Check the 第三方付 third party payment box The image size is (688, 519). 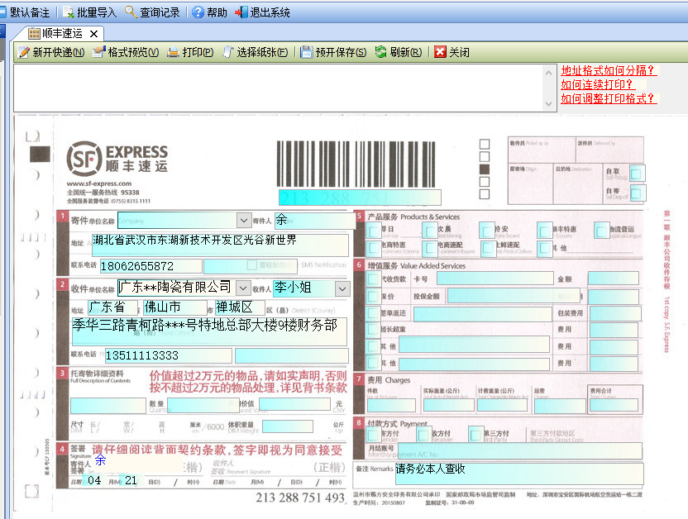click(x=475, y=436)
